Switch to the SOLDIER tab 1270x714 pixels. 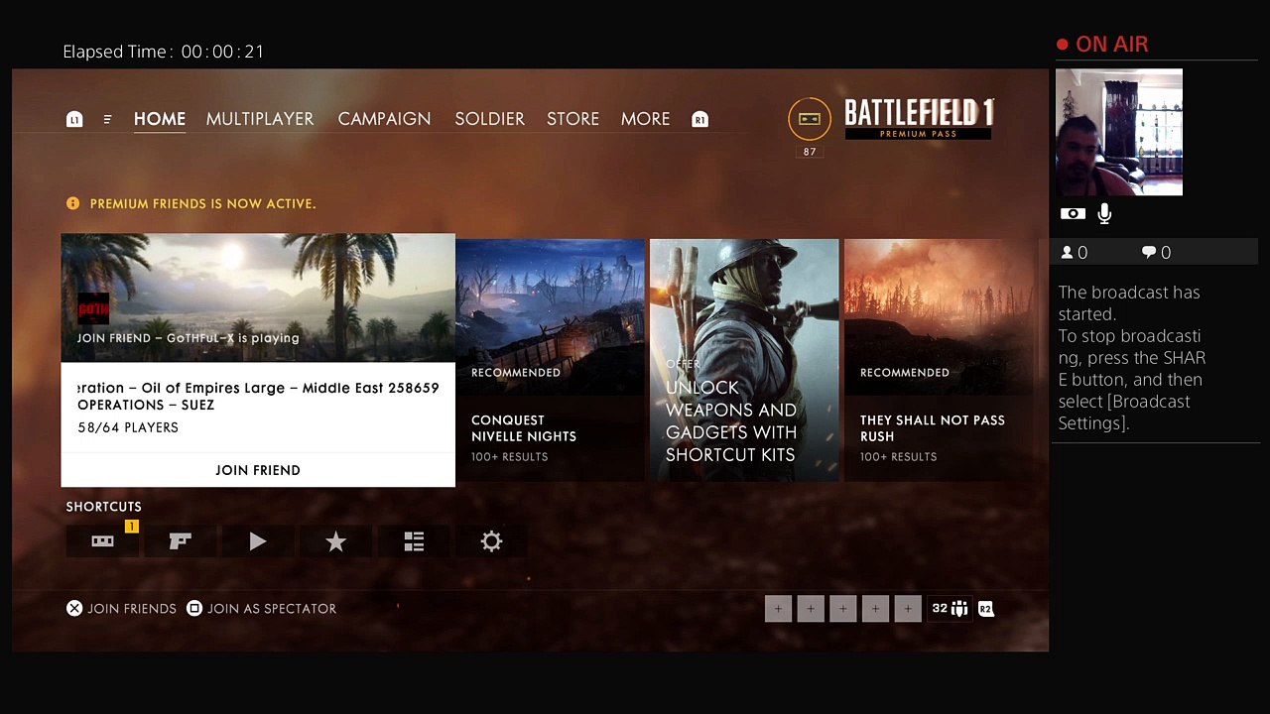[x=489, y=119]
